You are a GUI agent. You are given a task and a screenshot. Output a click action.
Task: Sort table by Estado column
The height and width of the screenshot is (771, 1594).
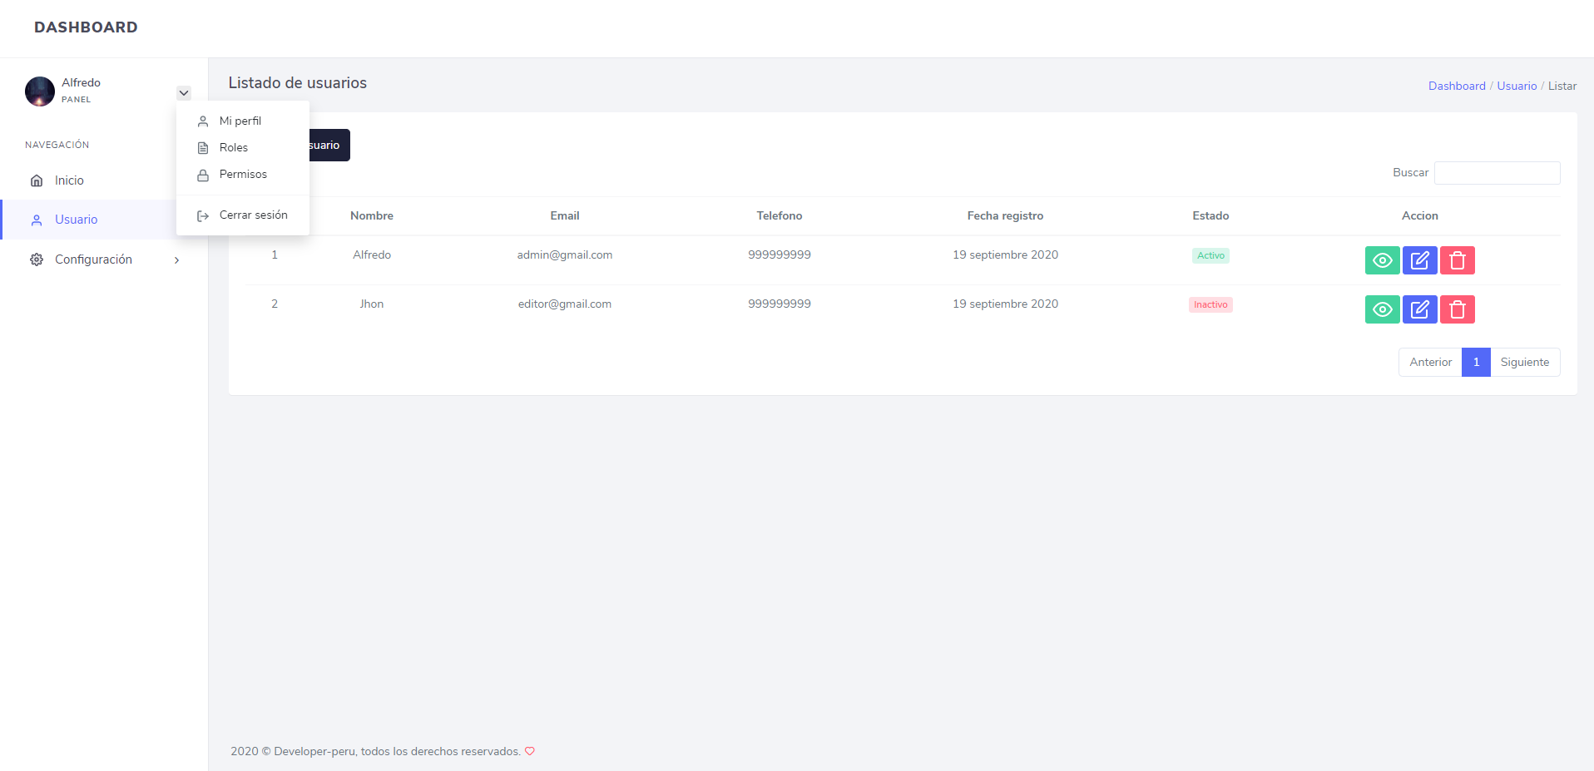[1210, 215]
